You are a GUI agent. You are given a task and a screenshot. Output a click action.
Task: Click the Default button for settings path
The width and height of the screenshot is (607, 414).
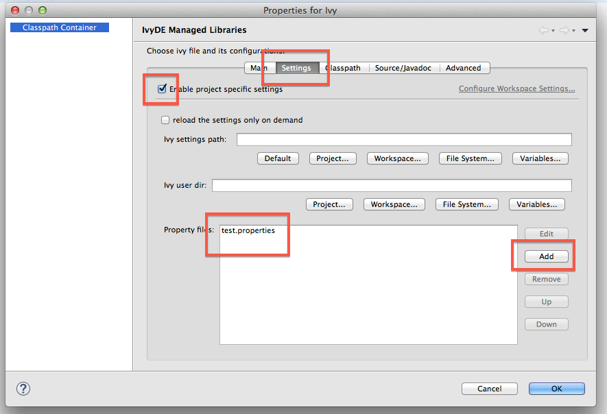(278, 158)
